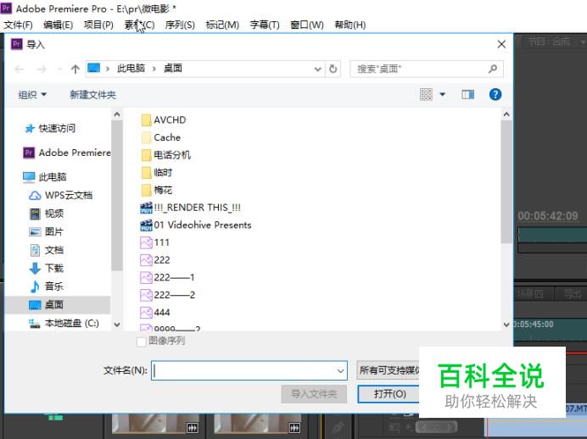
Task: Click the Forward navigation arrow
Action: 42,69
